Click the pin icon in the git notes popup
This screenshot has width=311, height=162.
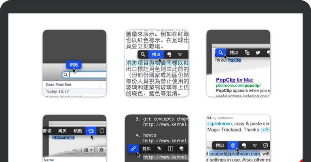[x=159, y=149]
